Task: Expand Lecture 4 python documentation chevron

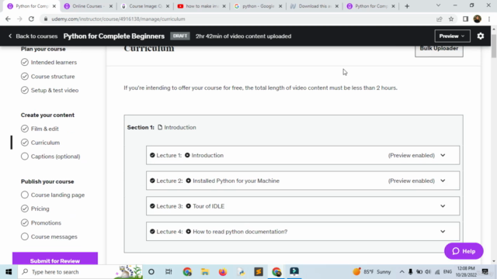Action: pyautogui.click(x=443, y=232)
